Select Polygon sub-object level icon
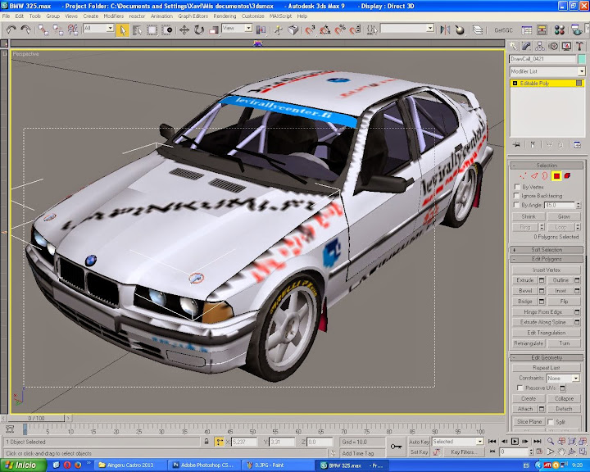 [x=556, y=176]
